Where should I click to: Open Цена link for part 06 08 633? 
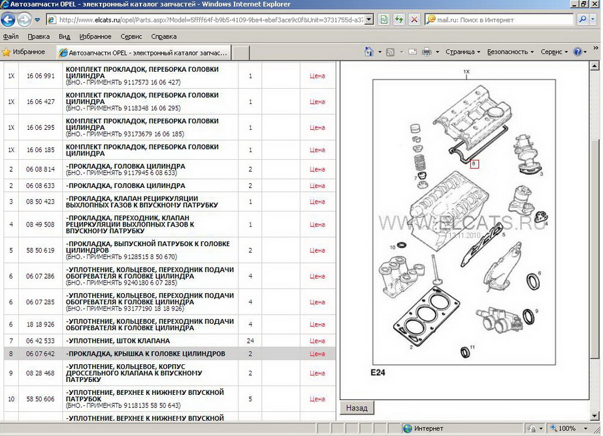pyautogui.click(x=318, y=185)
